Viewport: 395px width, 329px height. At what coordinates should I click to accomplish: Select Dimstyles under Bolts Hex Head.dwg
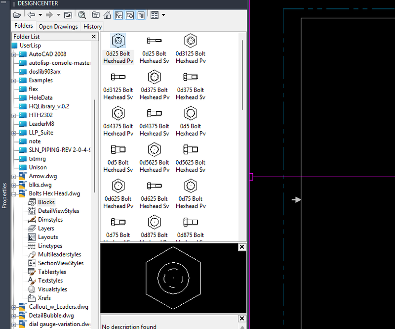pos(50,220)
